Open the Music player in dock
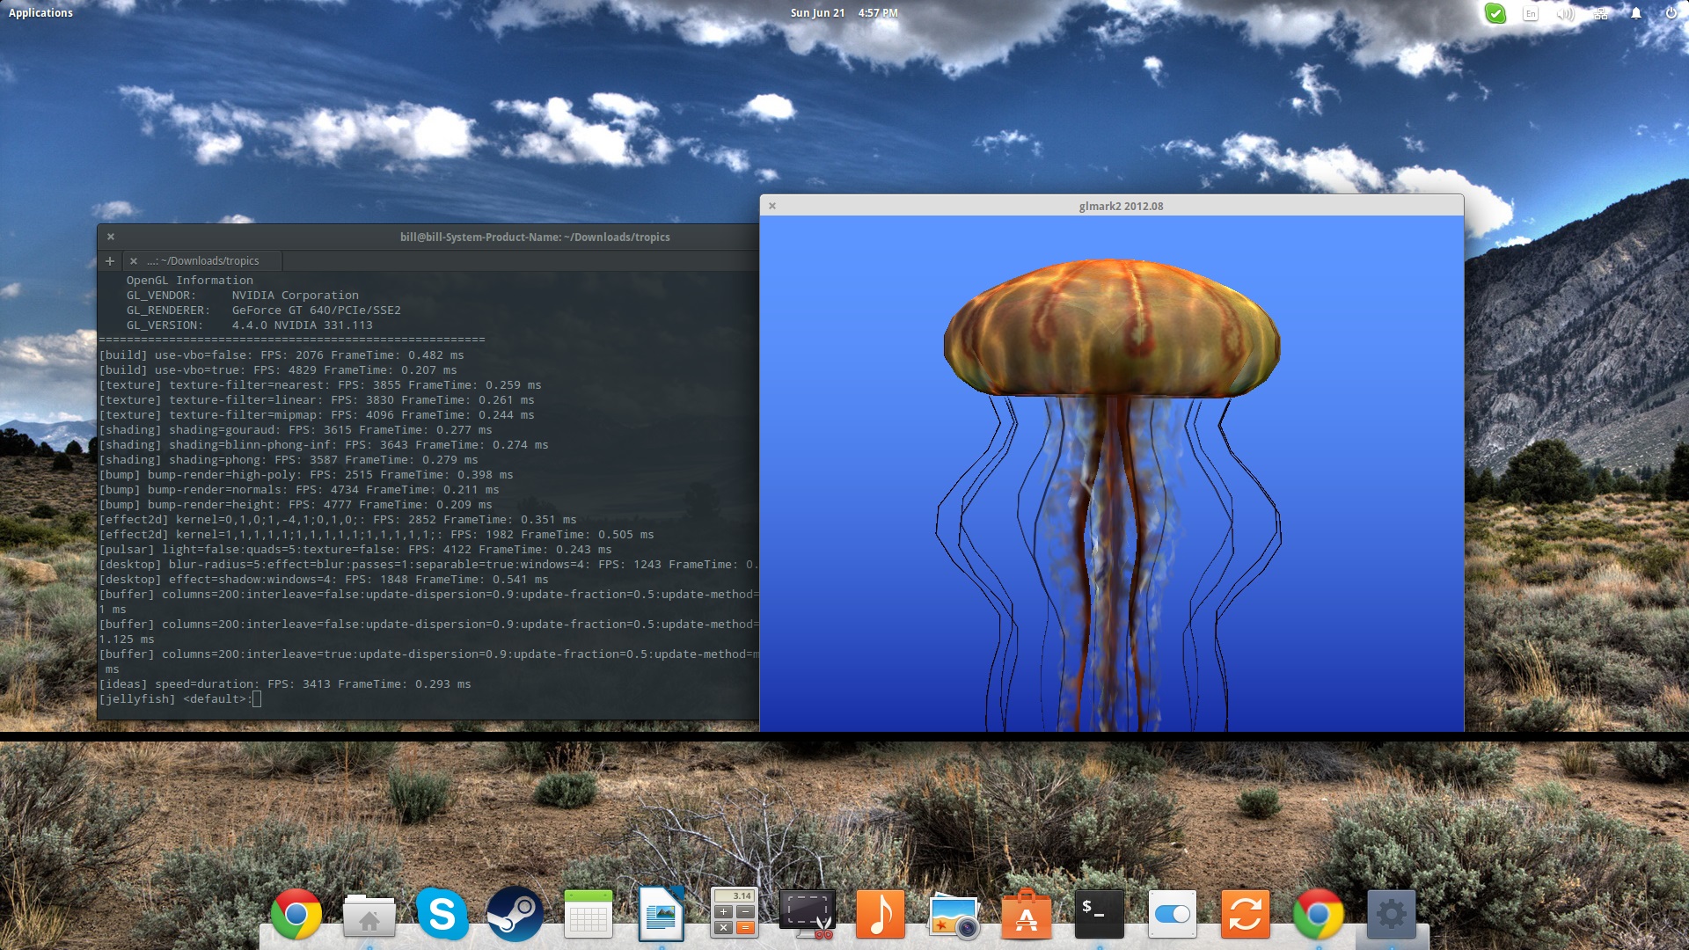This screenshot has width=1689, height=950. (880, 914)
